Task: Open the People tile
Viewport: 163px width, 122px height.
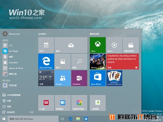Action: coord(63,78)
